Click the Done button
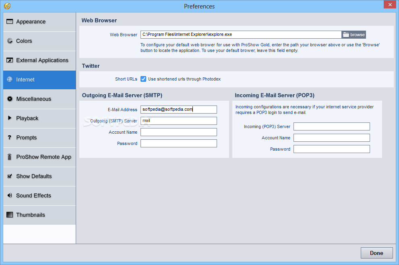This screenshot has width=399, height=265. (x=376, y=253)
